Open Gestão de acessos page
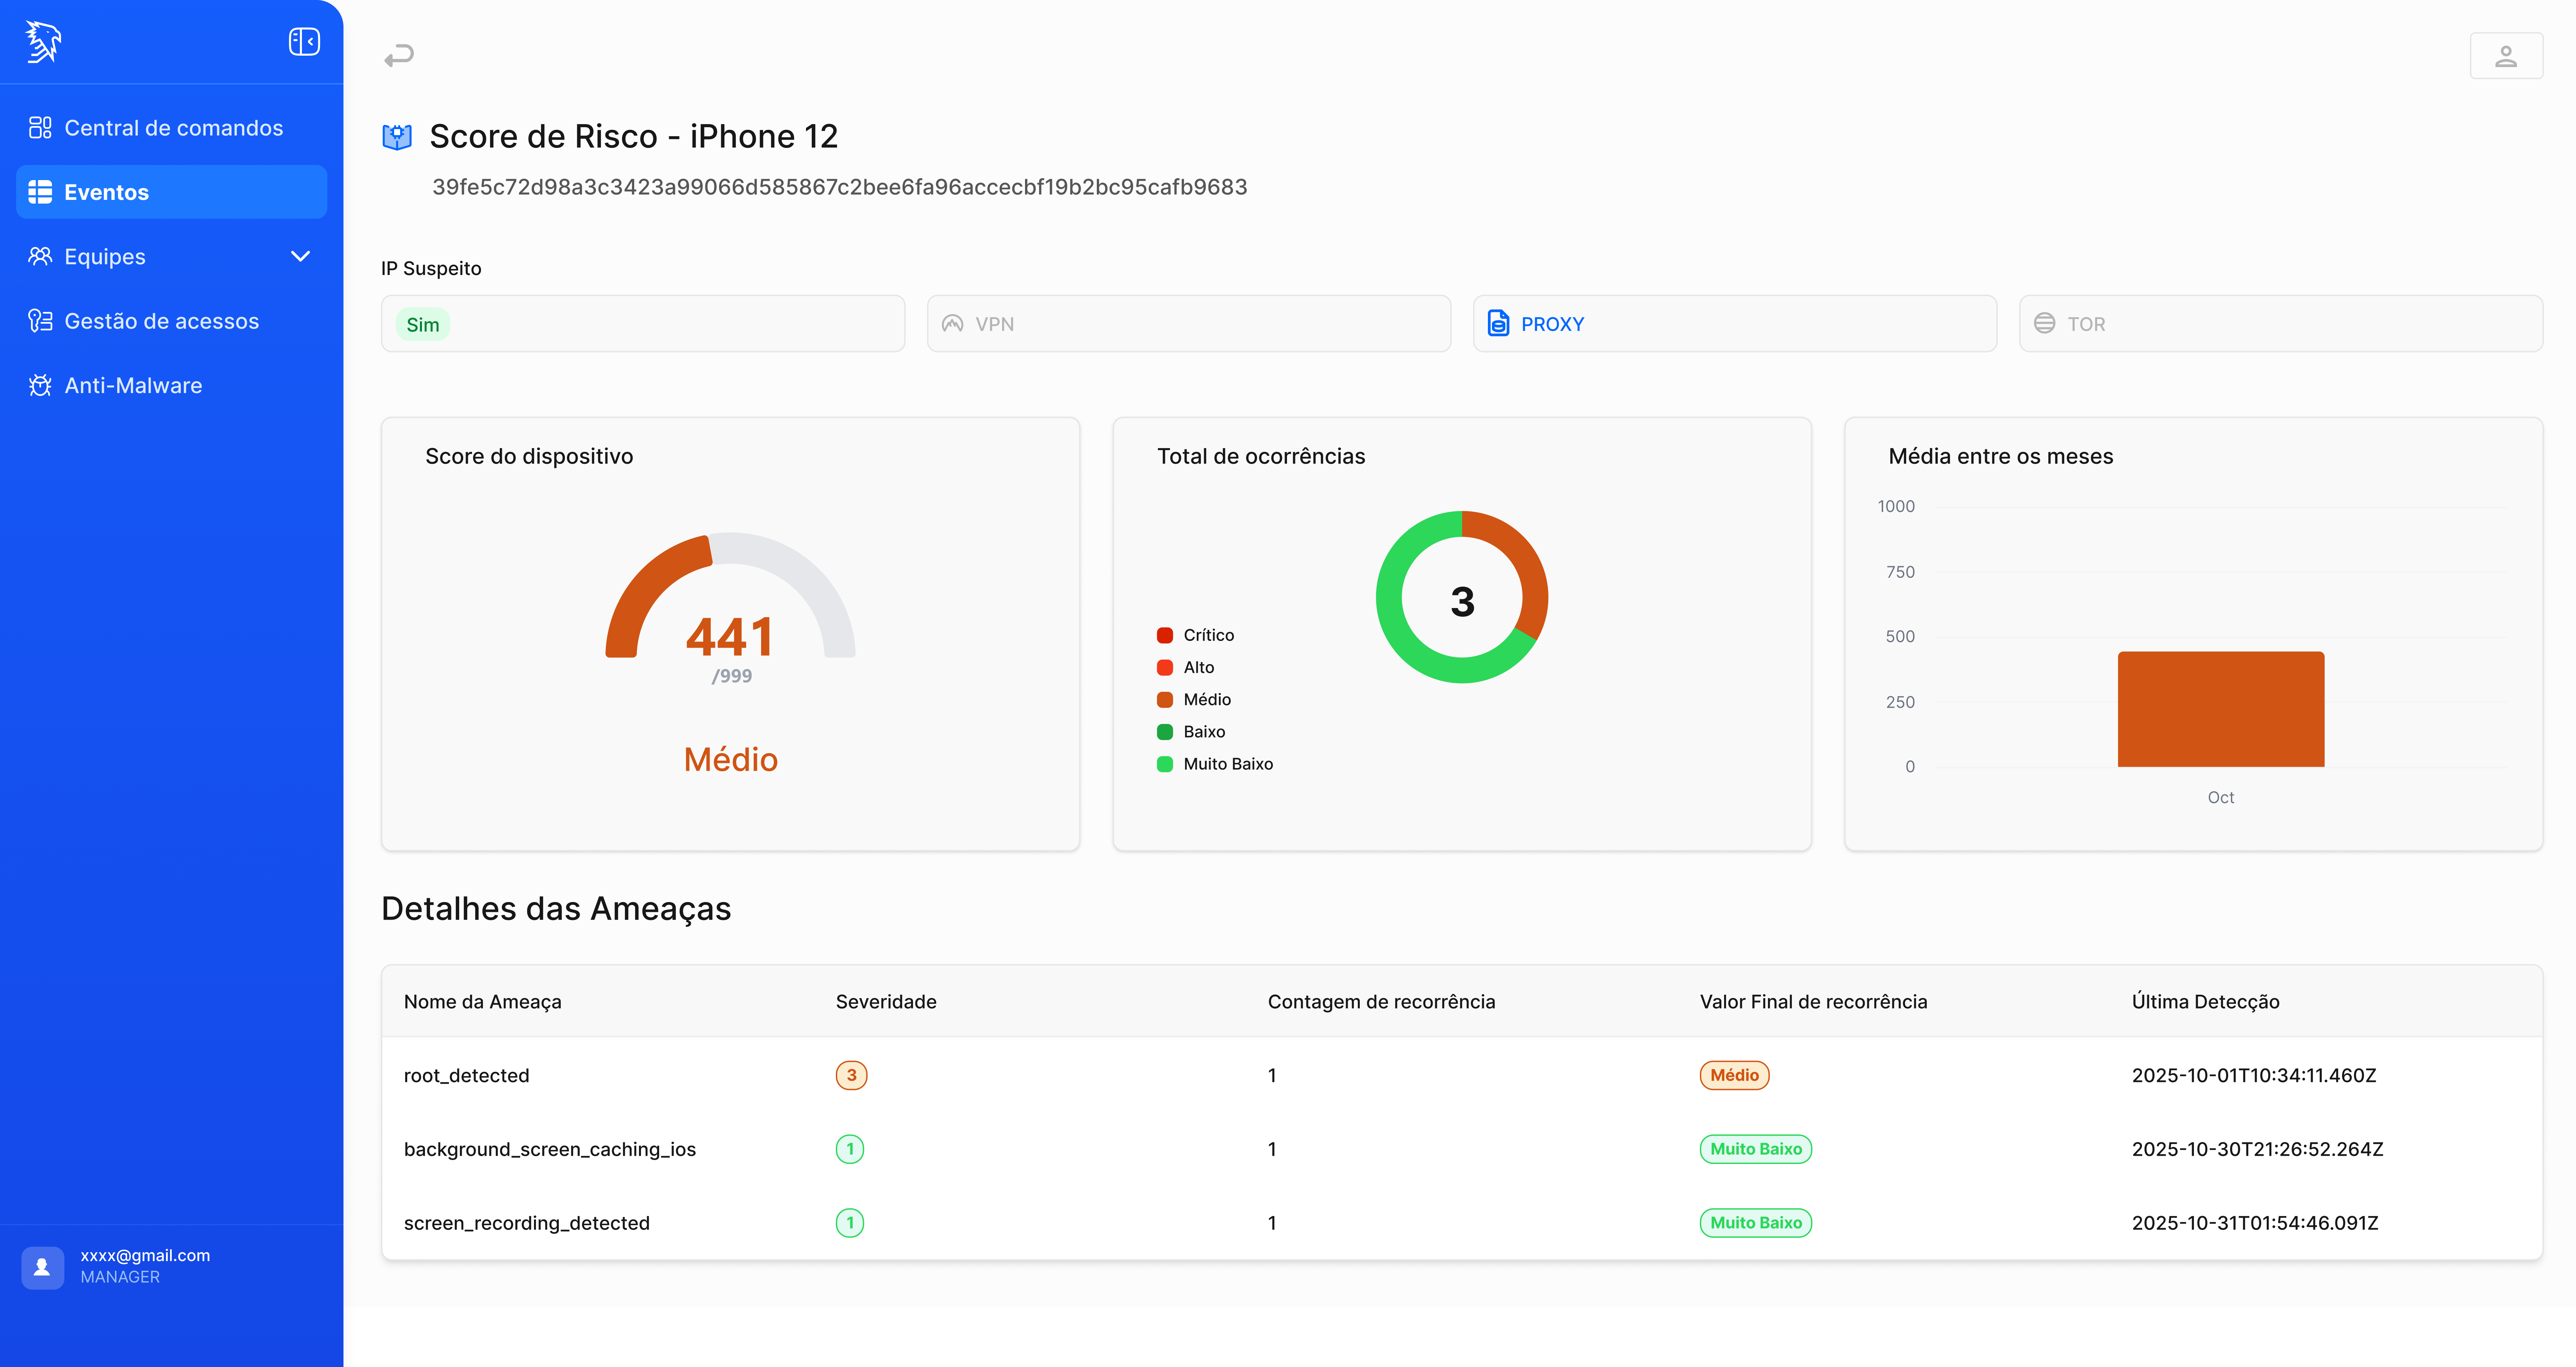 pos(161,321)
